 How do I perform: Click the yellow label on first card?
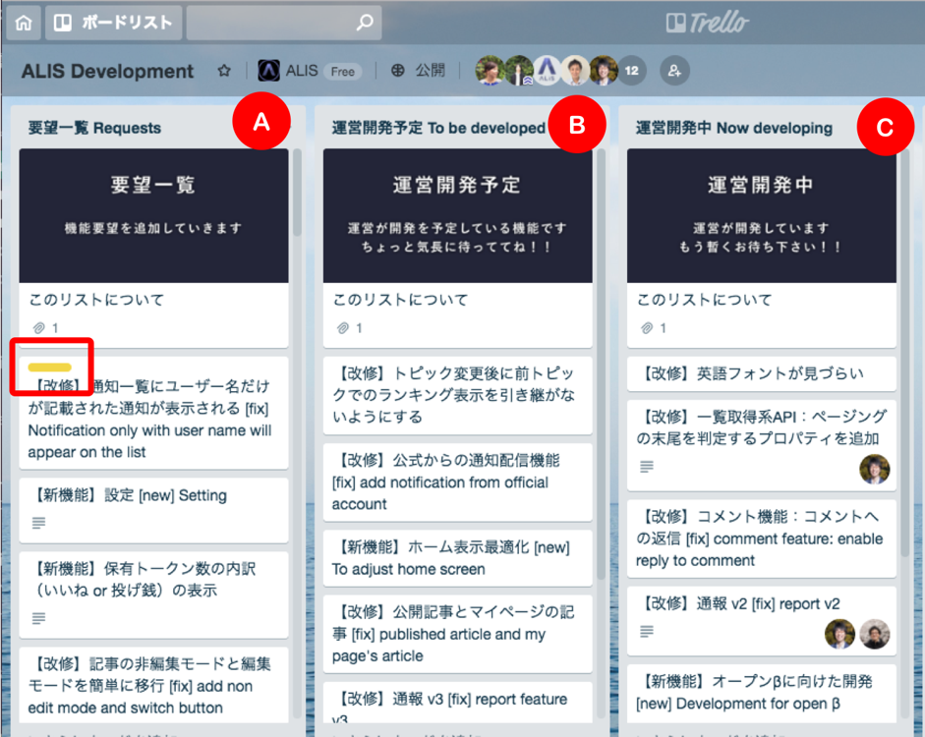tap(49, 368)
